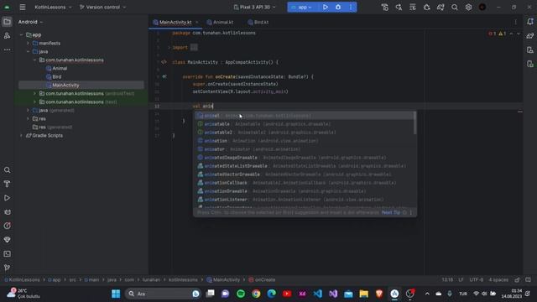Open the Gradle tool window icon

click(530, 35)
